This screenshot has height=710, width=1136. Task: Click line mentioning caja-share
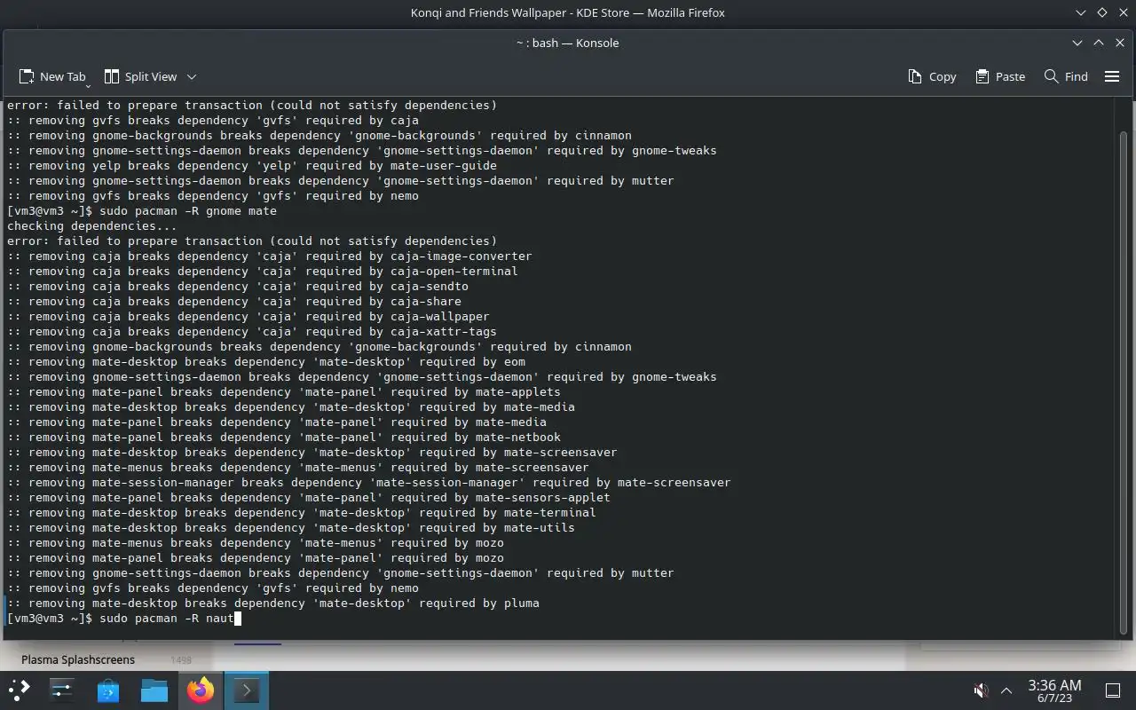(x=234, y=301)
